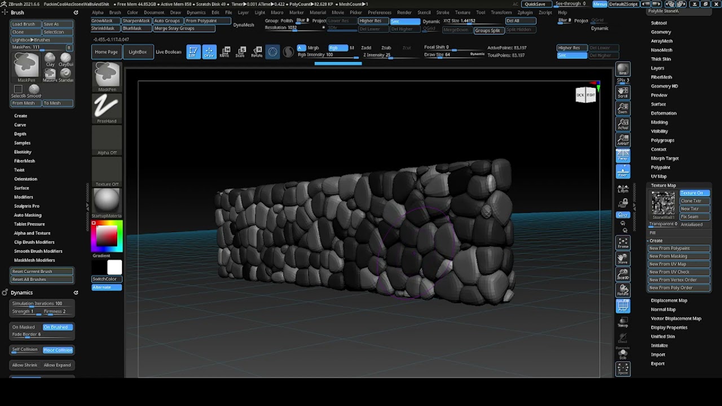
Task: Click the ClayBuildup brush icon
Action: (x=66, y=59)
